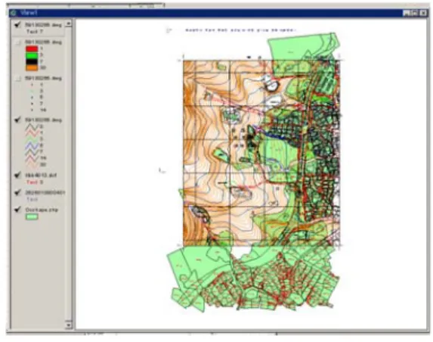The height and width of the screenshot is (342, 433).
Task: Click the green zigzag line legend symbol
Action: pos(32,139)
